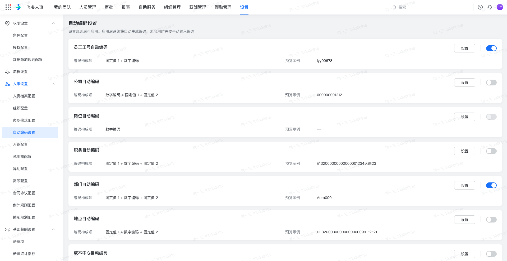The width and height of the screenshot is (507, 261).
Task: Collapse the 权限设置 section
Action: 53,23
